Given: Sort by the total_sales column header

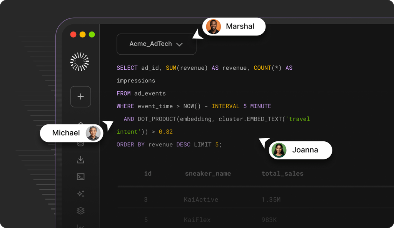Looking at the screenshot, I should point(282,173).
